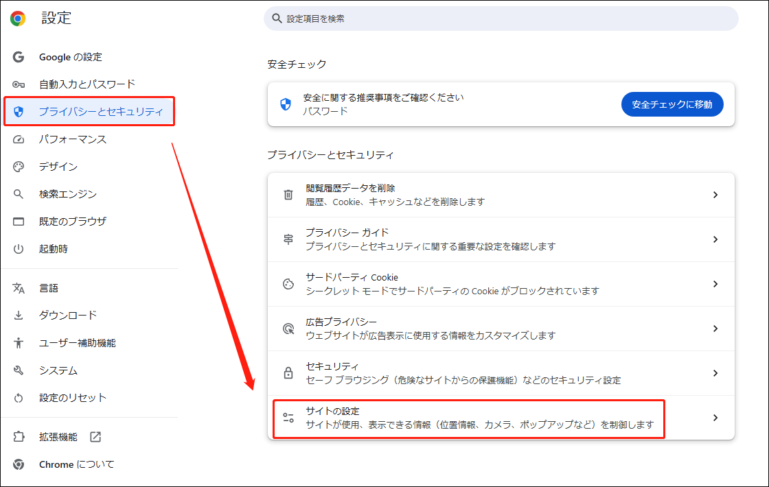Viewport: 769px width, 487px height.
Task: Click the 閲覧履歴データを削除 row title
Action: click(350, 188)
